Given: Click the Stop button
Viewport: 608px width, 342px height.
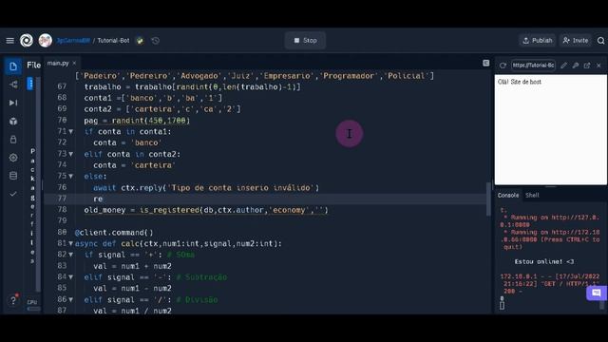Looking at the screenshot, I should click(x=305, y=40).
